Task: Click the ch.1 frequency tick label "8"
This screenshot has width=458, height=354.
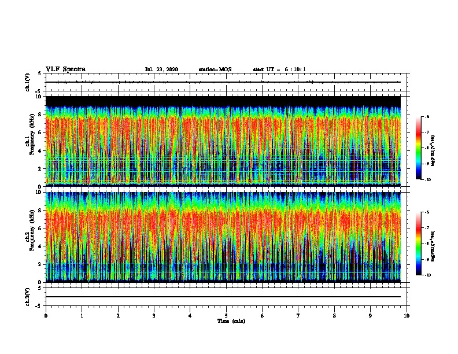Action: [x=40, y=115]
